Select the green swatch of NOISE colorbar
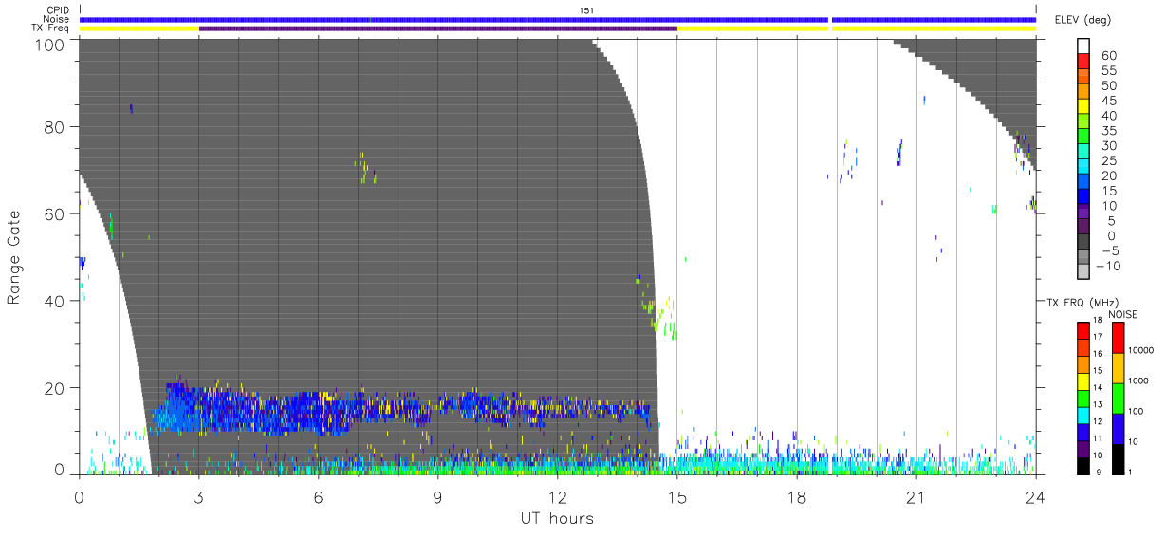Screen dimensions: 1165x538 point(1118,399)
